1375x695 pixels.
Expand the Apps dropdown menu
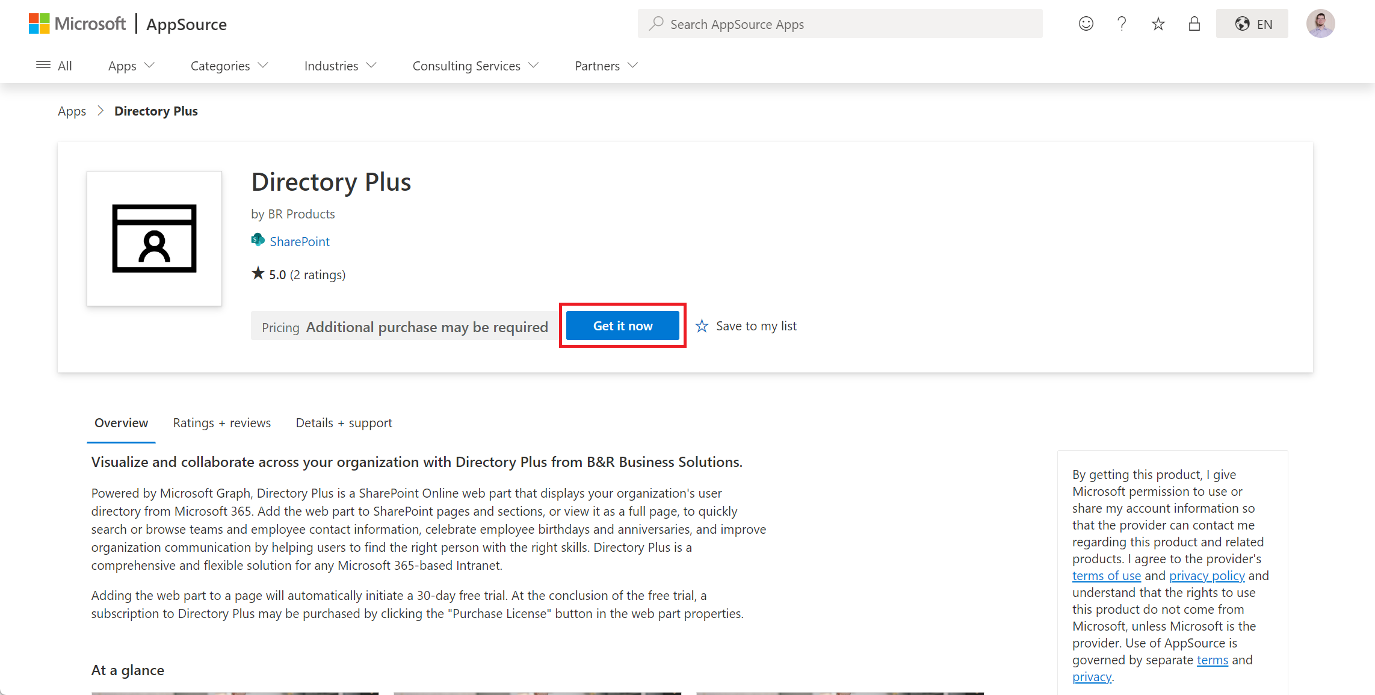point(131,66)
